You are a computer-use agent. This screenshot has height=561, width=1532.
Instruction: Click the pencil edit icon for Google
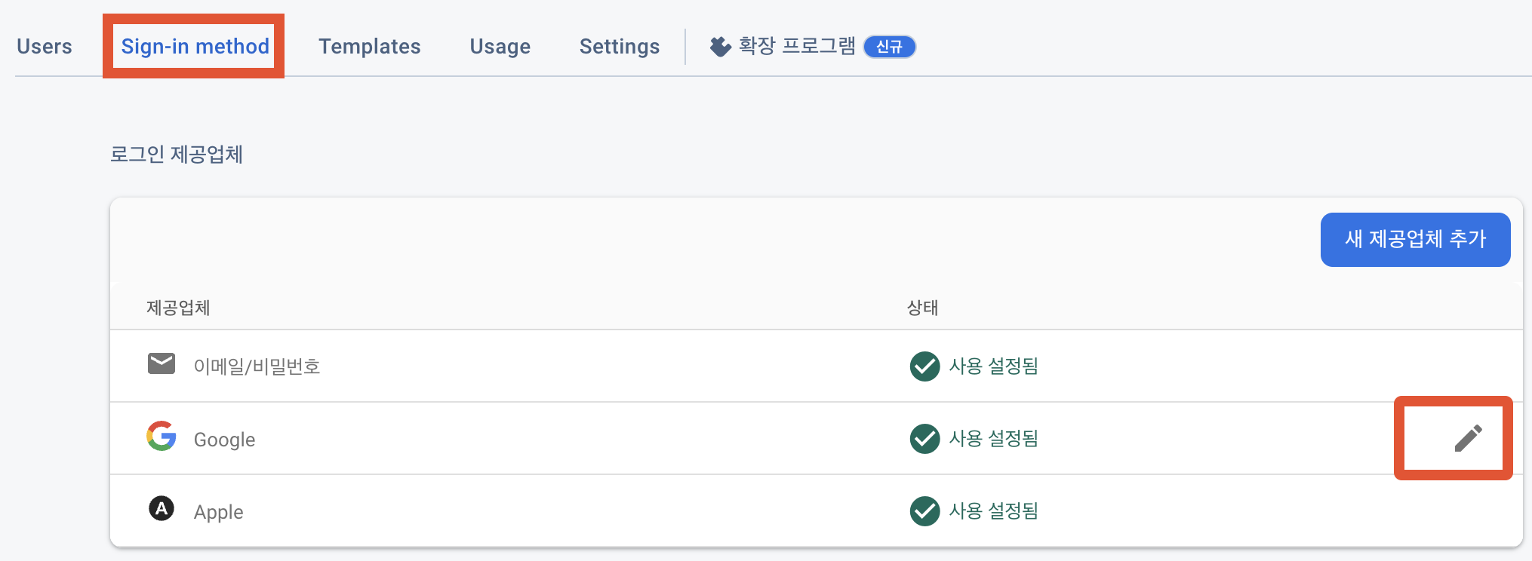click(1468, 438)
